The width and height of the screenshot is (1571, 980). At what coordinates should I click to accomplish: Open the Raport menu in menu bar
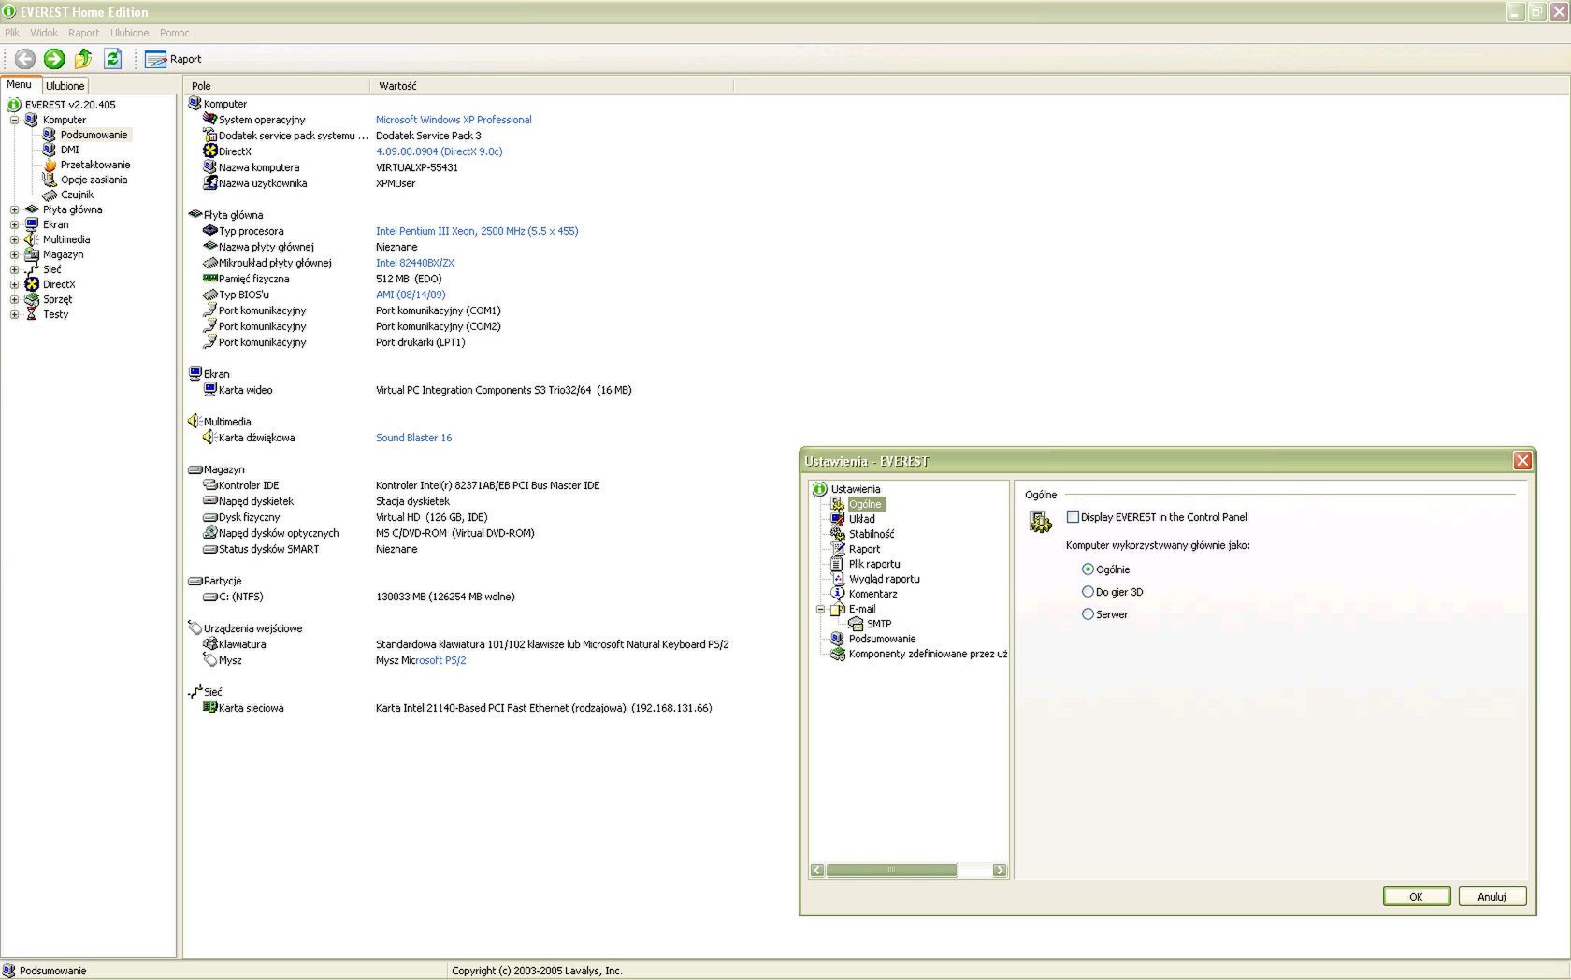(83, 33)
